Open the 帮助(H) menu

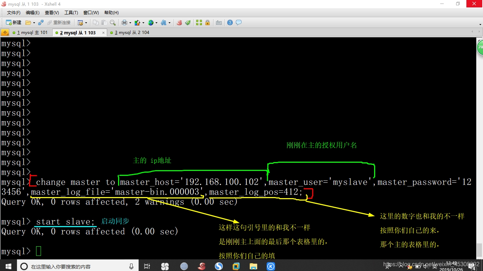coord(111,13)
